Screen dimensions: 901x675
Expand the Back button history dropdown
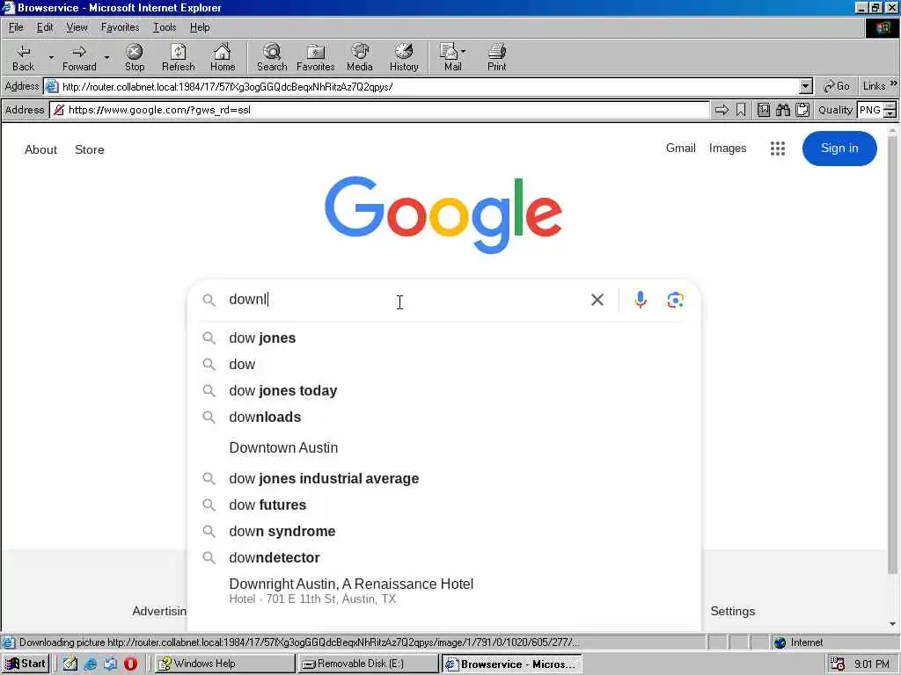pyautogui.click(x=51, y=57)
